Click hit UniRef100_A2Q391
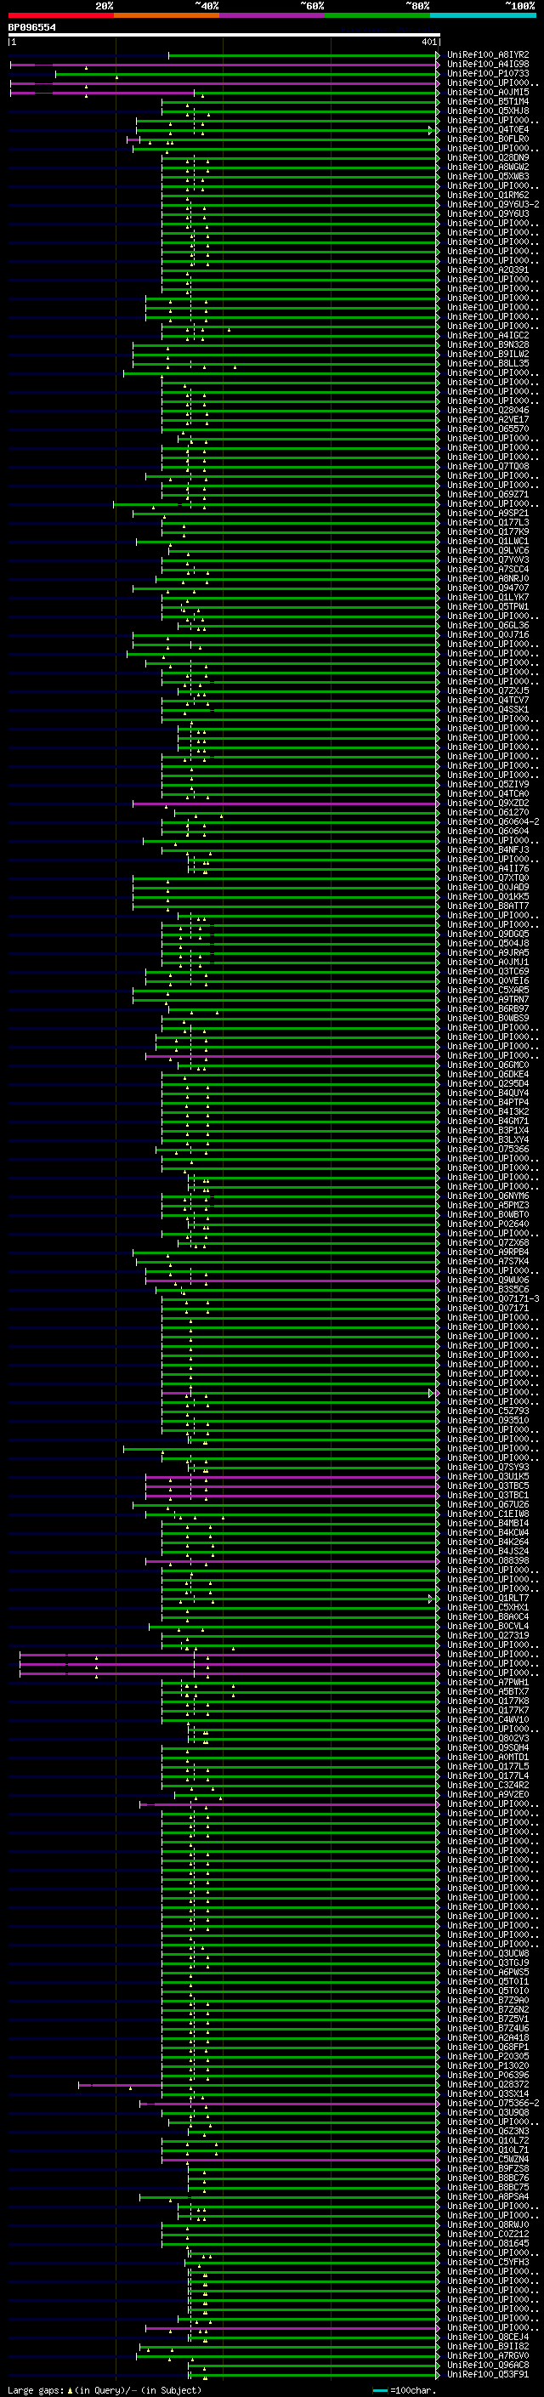Screen dimensions: 544x2397 [x=487, y=270]
